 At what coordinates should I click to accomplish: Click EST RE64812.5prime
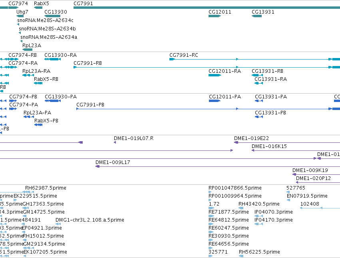(229, 220)
